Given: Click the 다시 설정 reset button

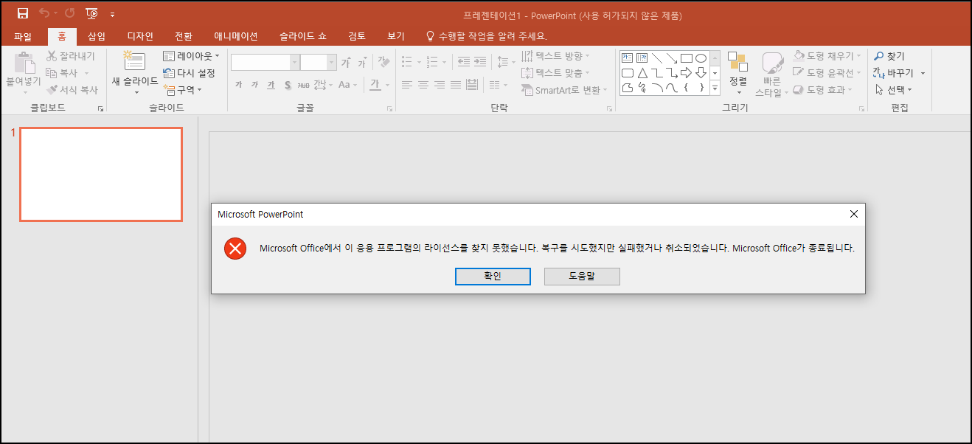Looking at the screenshot, I should pos(189,73).
